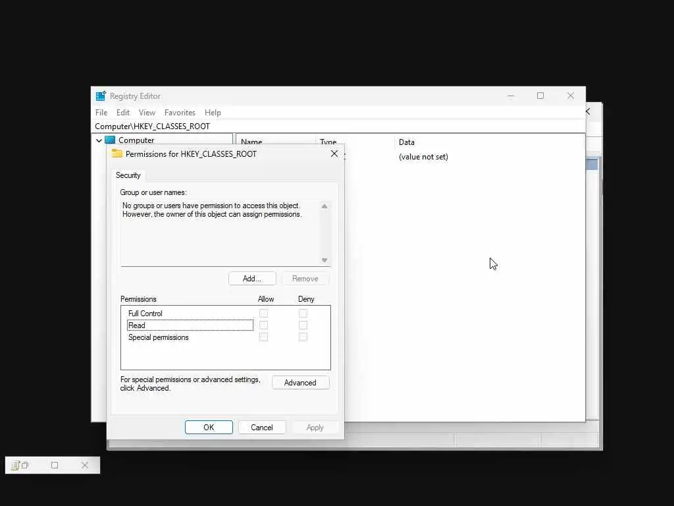674x506 pixels.
Task: Click the Computer node icon in tree
Action: 110,140
